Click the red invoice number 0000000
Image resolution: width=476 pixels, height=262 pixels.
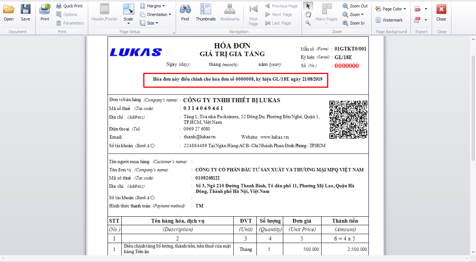(x=346, y=66)
